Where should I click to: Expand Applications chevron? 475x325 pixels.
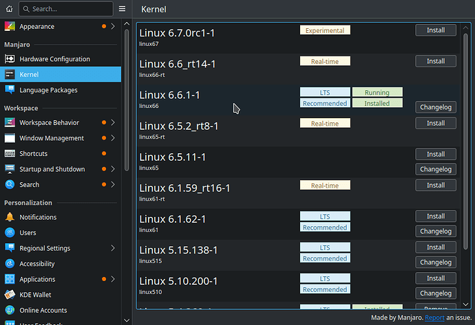[113, 279]
